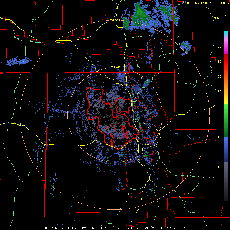Click the blue segment of color bar
The width and height of the screenshot is (230, 230).
226,149
